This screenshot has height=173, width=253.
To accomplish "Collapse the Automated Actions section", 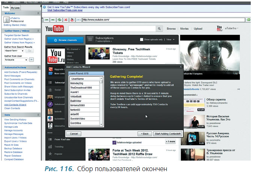I will point(38,67).
